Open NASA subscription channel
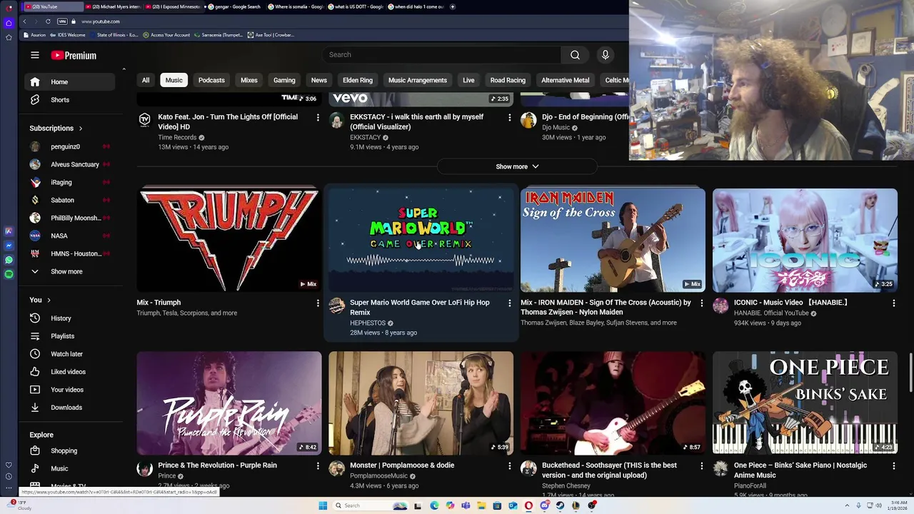Viewport: 914px width, 514px height. [x=69, y=236]
